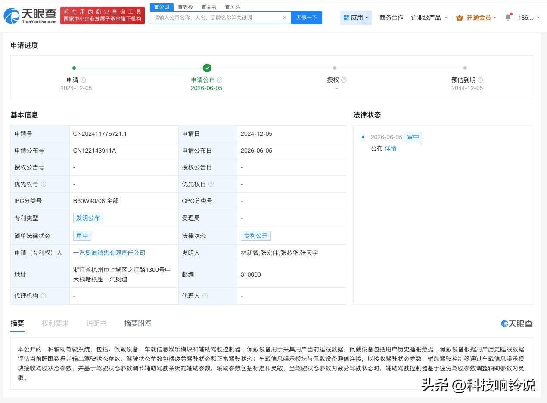This screenshot has width=547, height=403.
Task: Click help icon beside 优先权号
Action: click(x=43, y=184)
